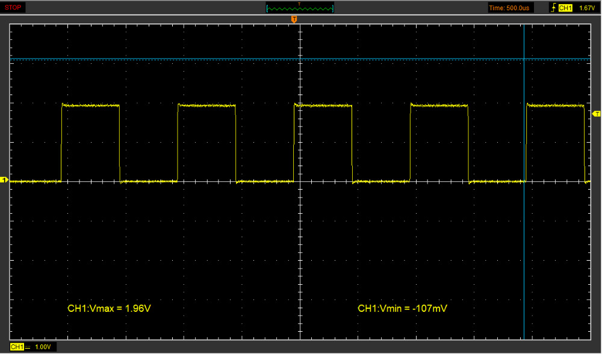Click the DC coupling icon beside bottom CH1
Screen dimensions: 602x354
coord(28,347)
